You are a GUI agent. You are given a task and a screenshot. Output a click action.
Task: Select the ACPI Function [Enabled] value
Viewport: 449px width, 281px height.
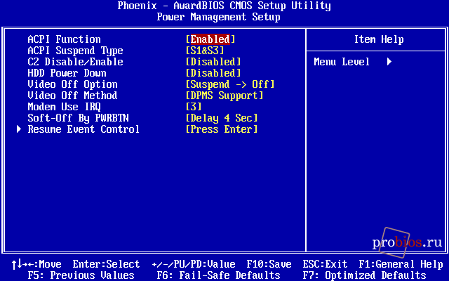210,39
